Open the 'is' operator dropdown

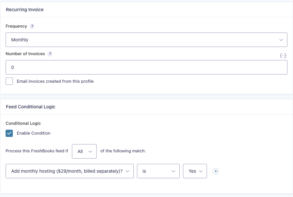[x=158, y=171]
